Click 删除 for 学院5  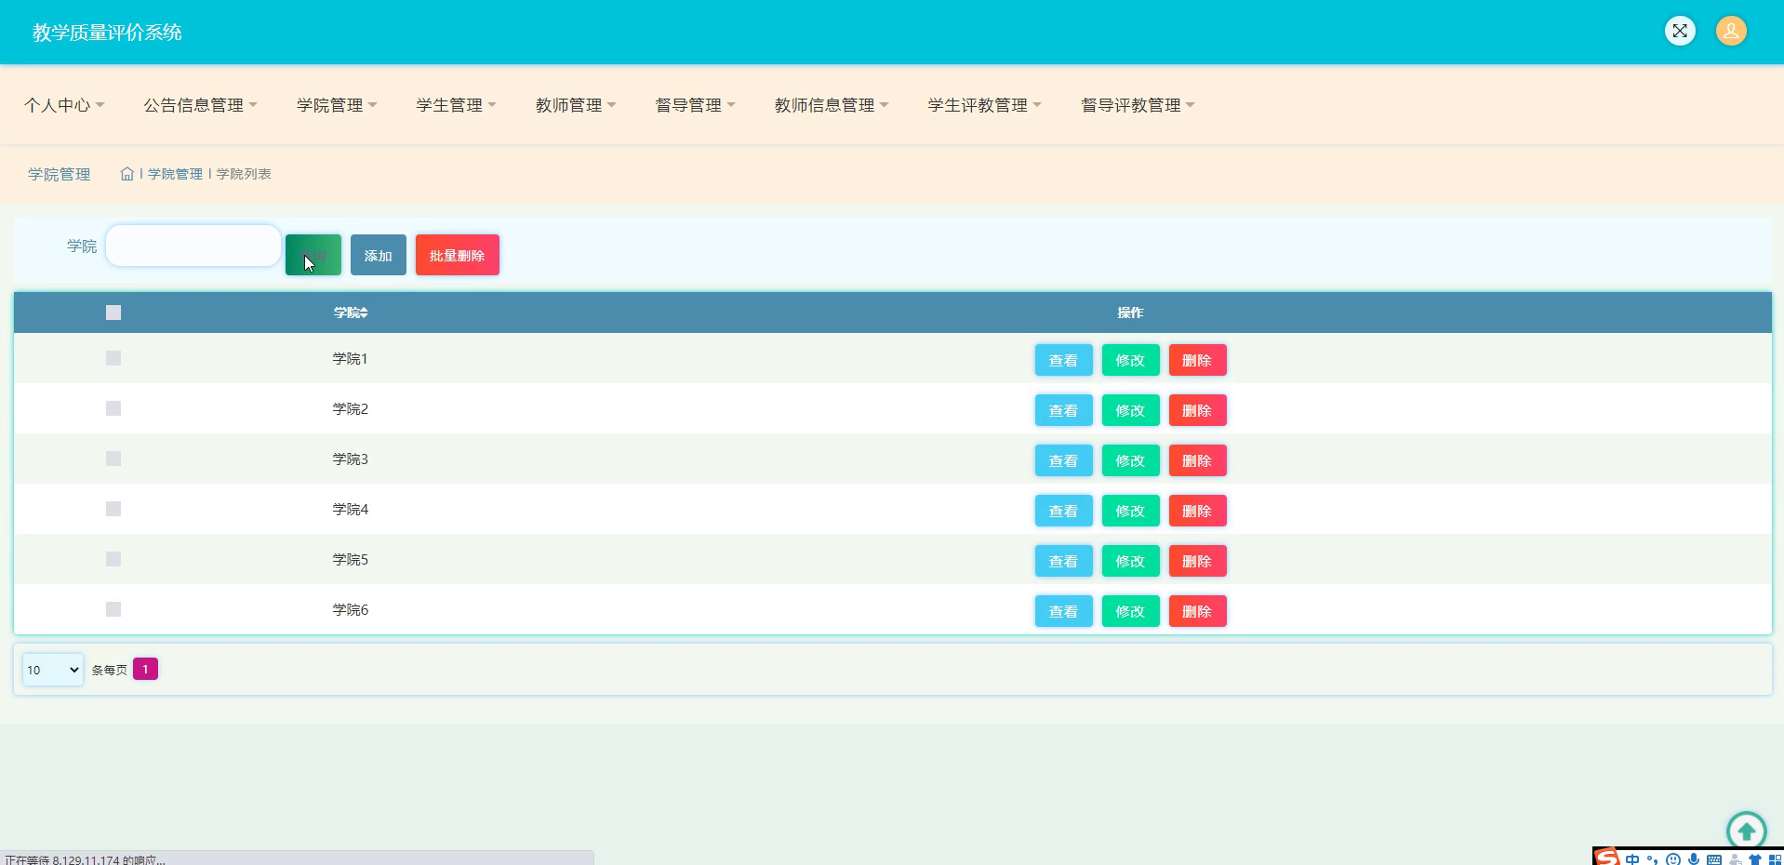(x=1198, y=561)
